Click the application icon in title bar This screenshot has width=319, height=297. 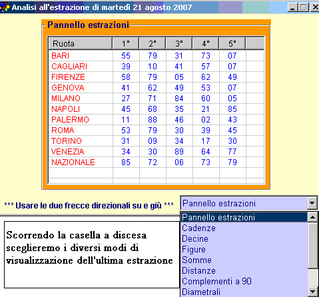pos(5,7)
